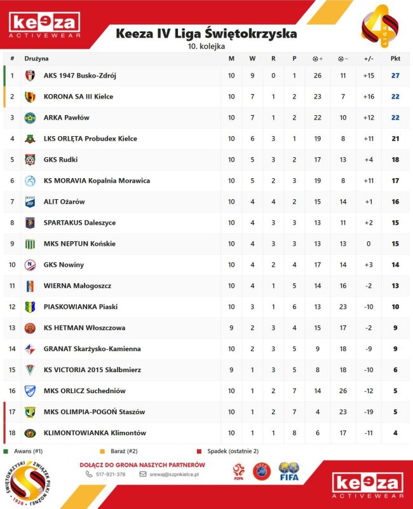413x509 pixels.
Task: Open the KS Moravia Kopalnia Morawica team link
Action: [97, 181]
